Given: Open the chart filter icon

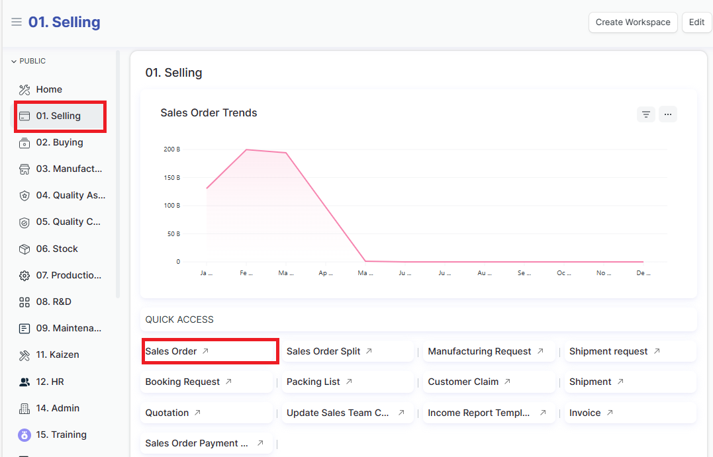Looking at the screenshot, I should pyautogui.click(x=646, y=114).
